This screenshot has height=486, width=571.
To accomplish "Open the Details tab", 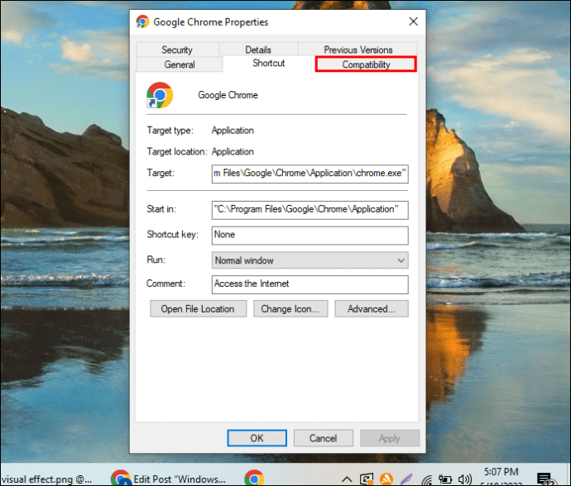I will click(258, 50).
